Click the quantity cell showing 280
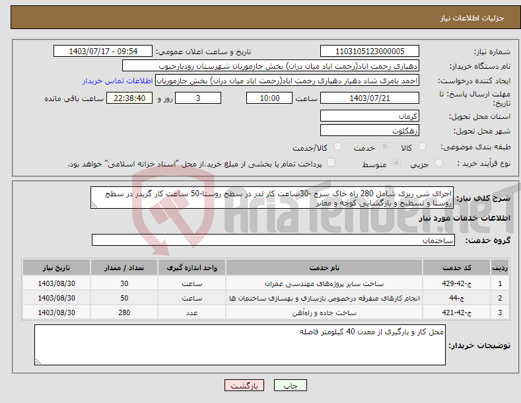This screenshot has width=521, height=403. 124,313
